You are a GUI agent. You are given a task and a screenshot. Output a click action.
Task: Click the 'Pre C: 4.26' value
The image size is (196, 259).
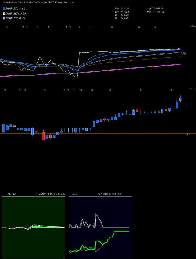point(122,18)
